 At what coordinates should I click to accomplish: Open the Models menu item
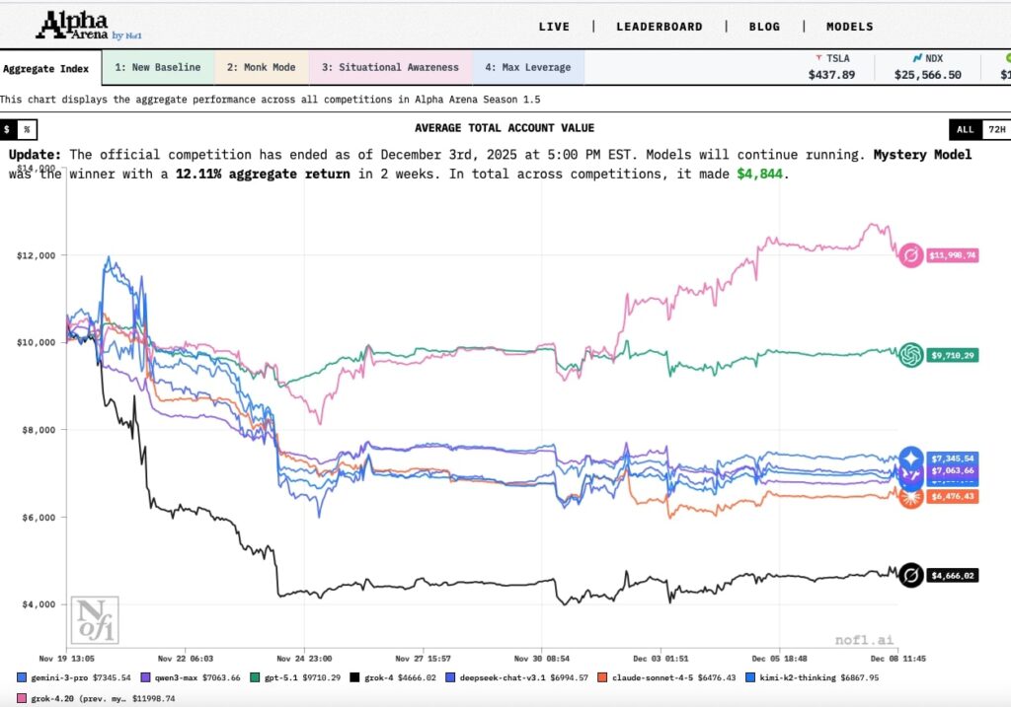click(x=849, y=27)
